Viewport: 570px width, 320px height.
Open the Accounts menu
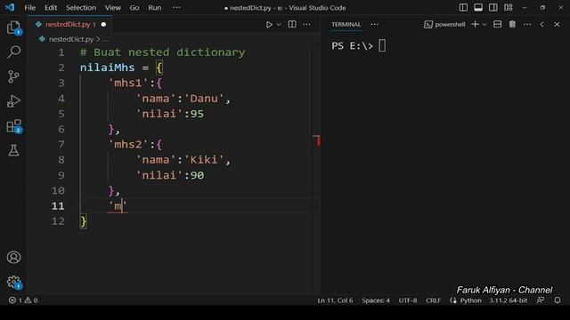coord(14,257)
